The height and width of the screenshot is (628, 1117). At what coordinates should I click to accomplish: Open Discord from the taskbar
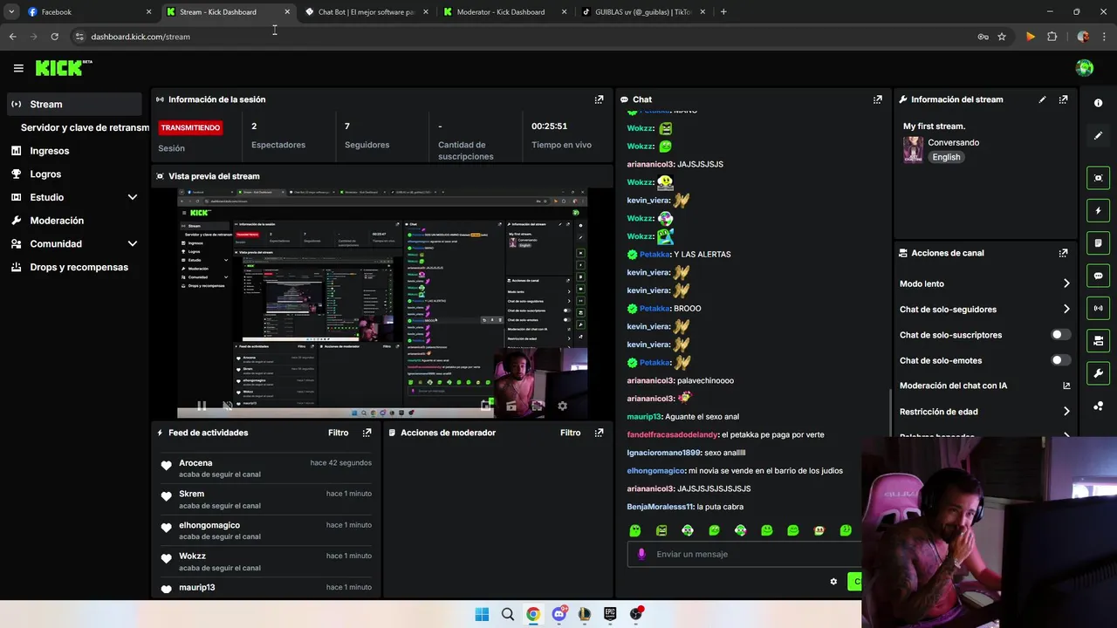click(x=558, y=614)
